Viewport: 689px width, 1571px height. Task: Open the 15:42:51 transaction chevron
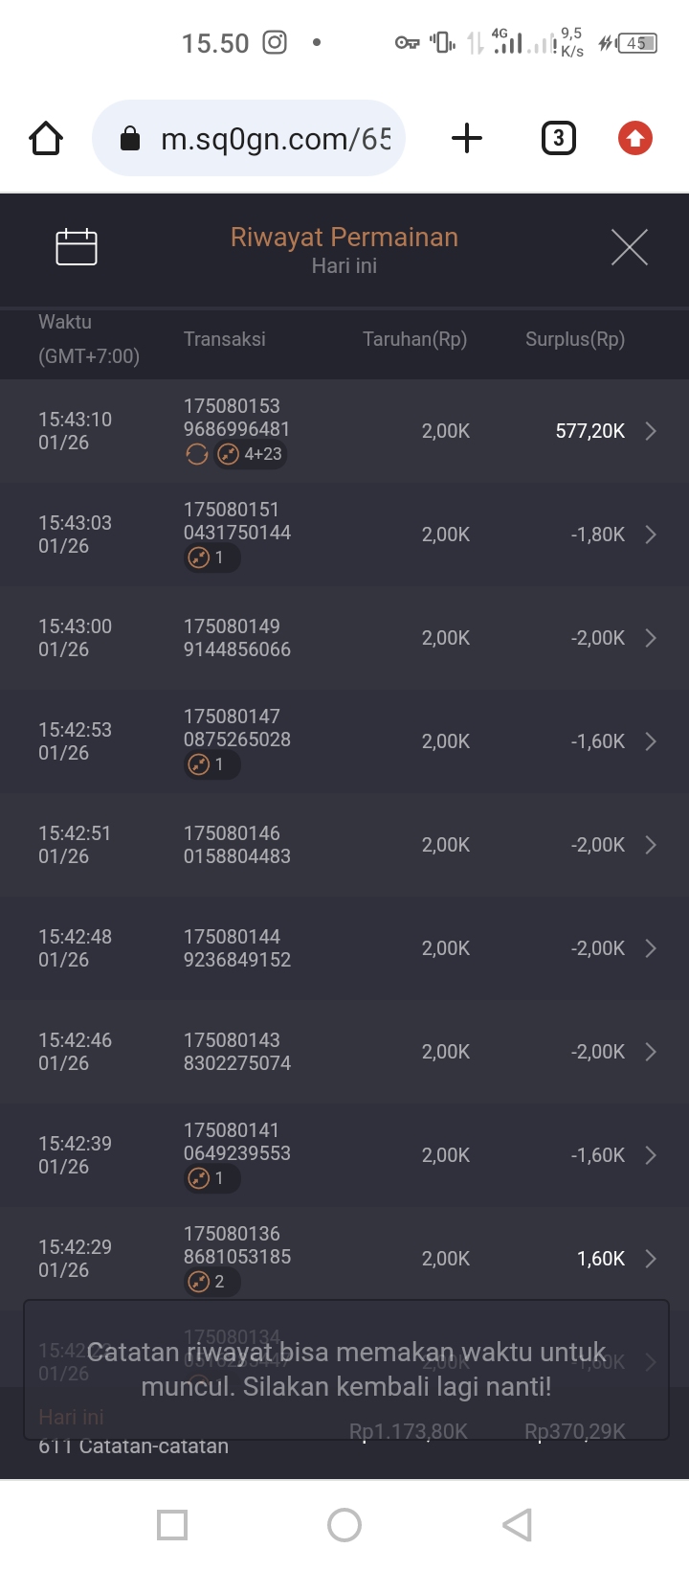tap(651, 845)
